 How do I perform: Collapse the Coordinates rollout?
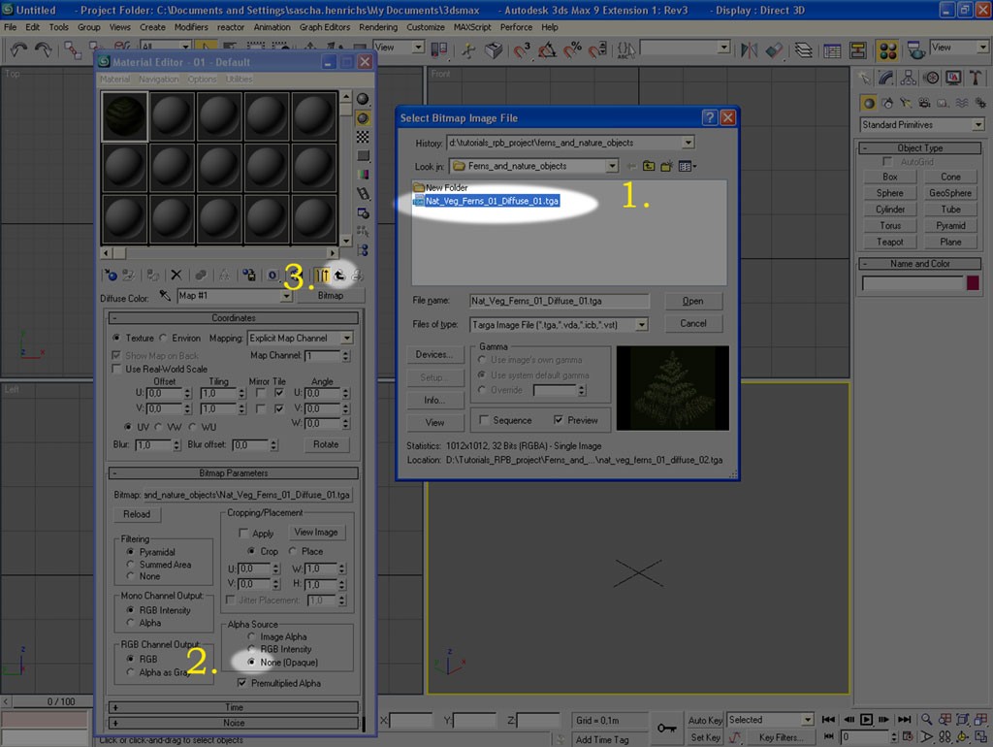click(x=234, y=318)
